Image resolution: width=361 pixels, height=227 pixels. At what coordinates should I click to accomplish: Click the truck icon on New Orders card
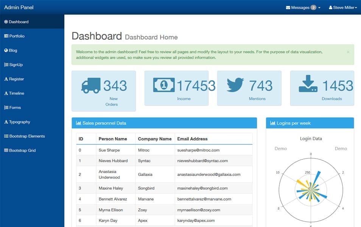tap(90, 85)
